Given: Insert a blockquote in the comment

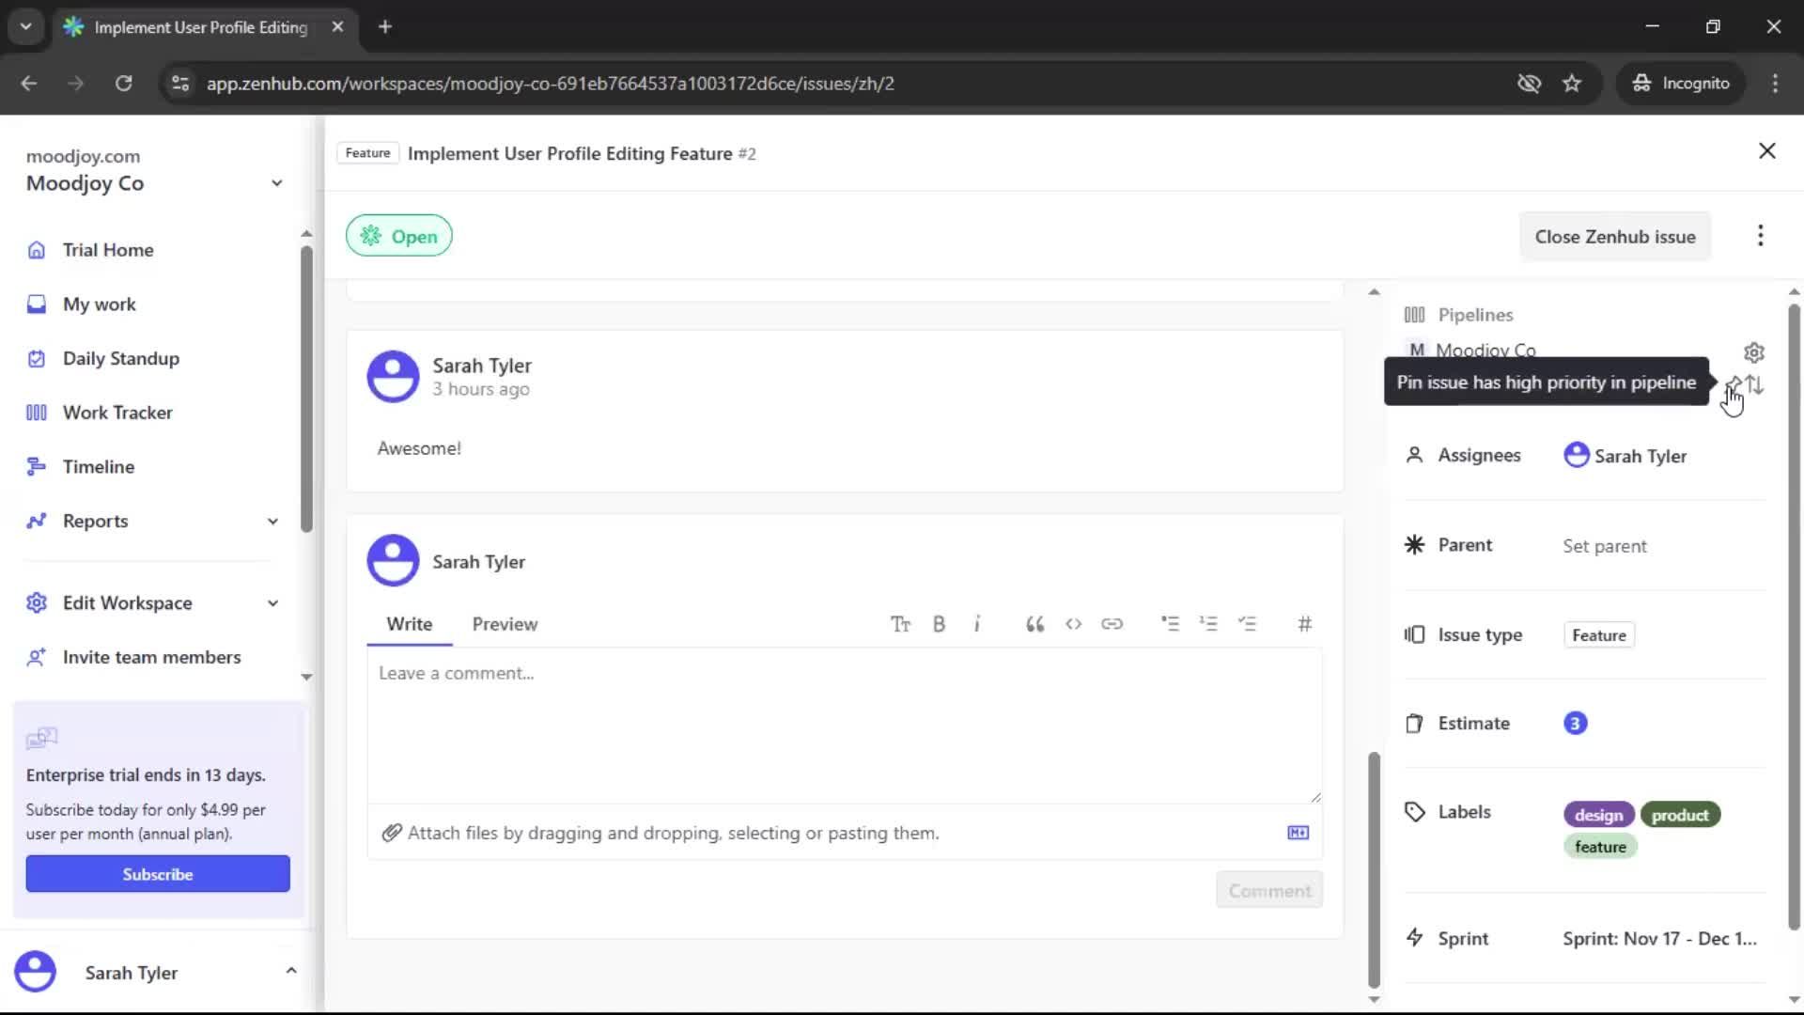Looking at the screenshot, I should coord(1034,623).
